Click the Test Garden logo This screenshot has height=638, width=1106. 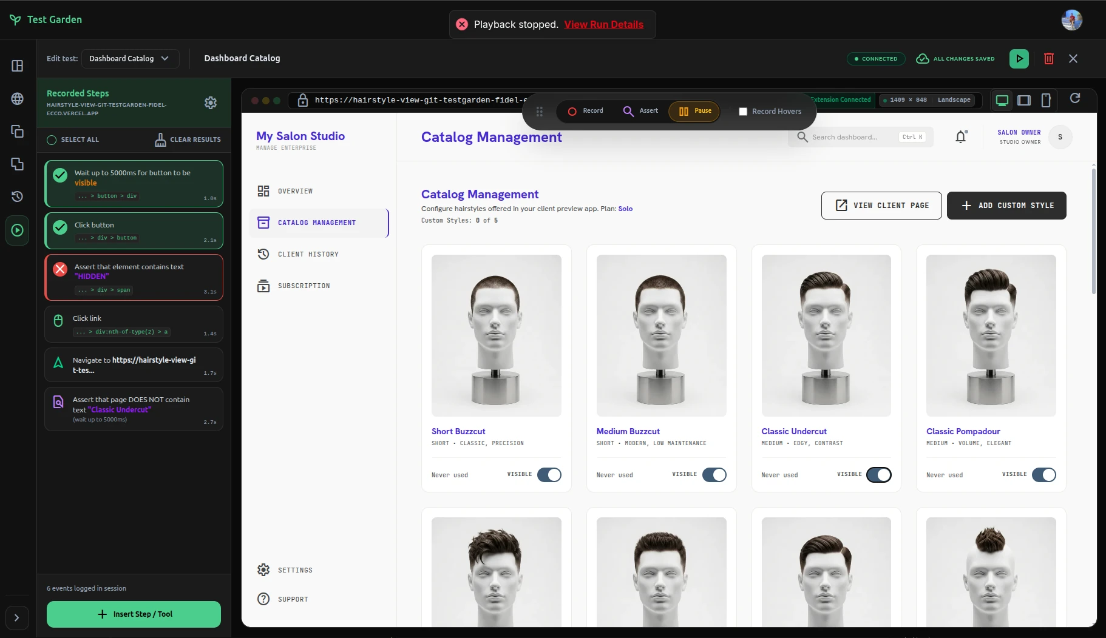click(x=46, y=19)
